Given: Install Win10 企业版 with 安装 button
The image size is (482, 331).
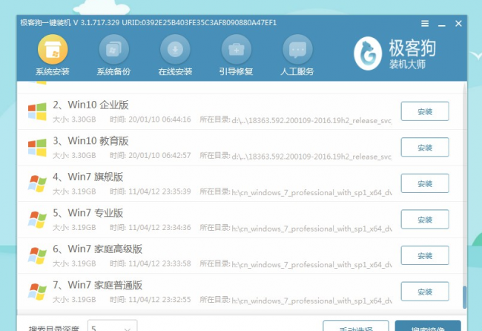Looking at the screenshot, I should tap(425, 111).
